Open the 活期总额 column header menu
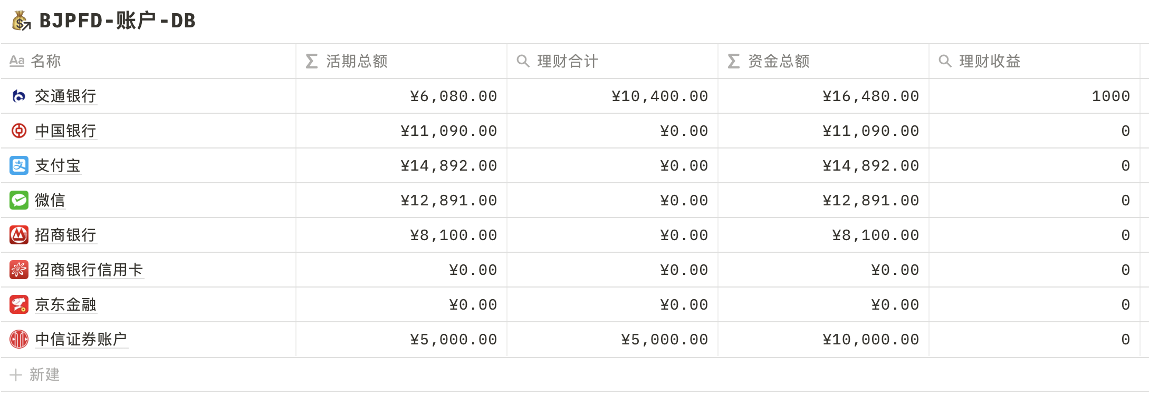The width and height of the screenshot is (1149, 396). coord(357,61)
